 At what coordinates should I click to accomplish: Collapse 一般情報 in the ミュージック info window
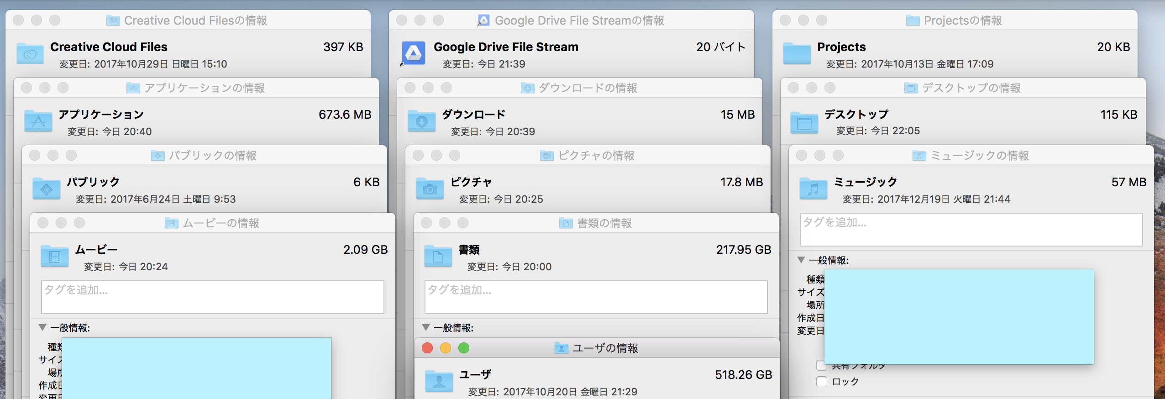(801, 260)
